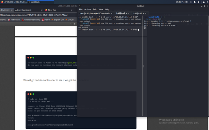Open the terminal File menu
Viewport: 209px width, 130px height.
pyautogui.click(x=81, y=9)
